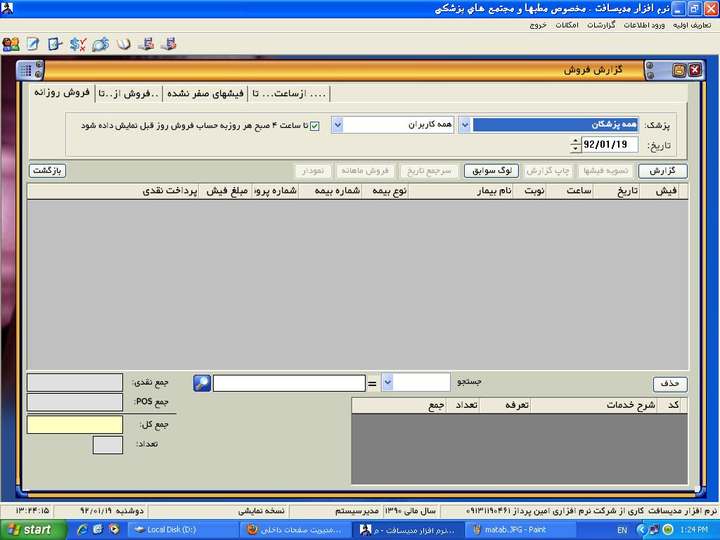Click the شرح خدمات column header
720x540 pixels.
(x=594, y=405)
